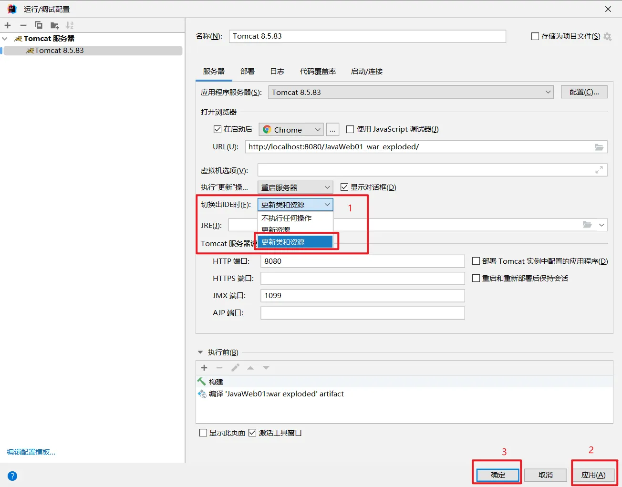Switch to the server tab
This screenshot has height=487, width=622.
tap(214, 72)
